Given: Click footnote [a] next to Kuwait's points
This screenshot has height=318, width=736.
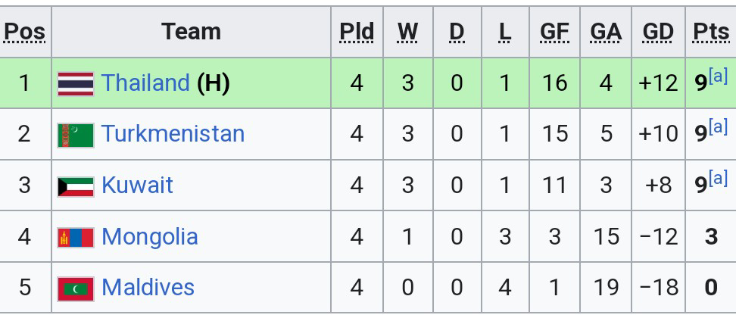Looking at the screenshot, I should (x=718, y=179).
